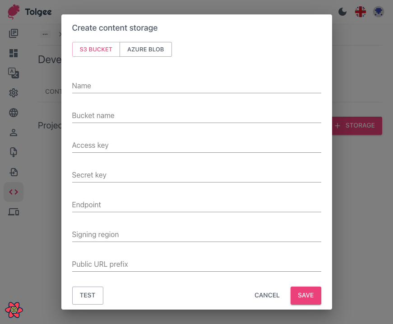The height and width of the screenshot is (324, 393).
Task: Open the Members sidebar icon
Action: pos(14,132)
